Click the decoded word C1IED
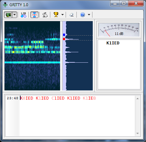Viewport: 146px width, 142px height. [x=58, y=98]
